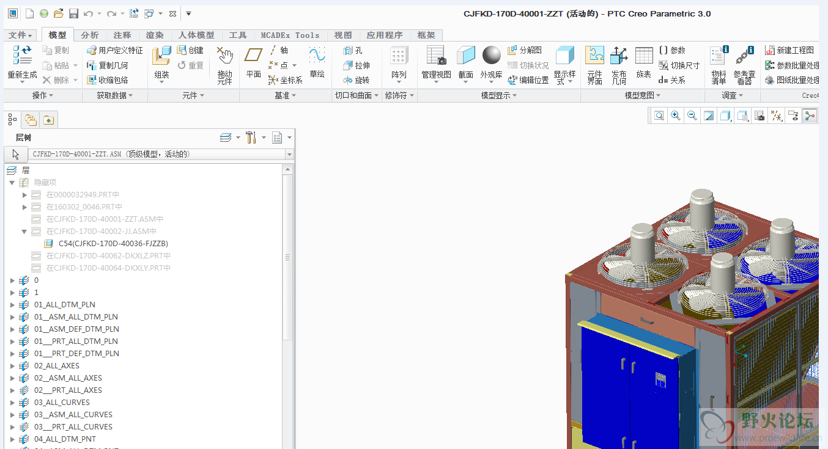Switch to the 框架 tab
Screen dimensions: 828x449
point(426,35)
